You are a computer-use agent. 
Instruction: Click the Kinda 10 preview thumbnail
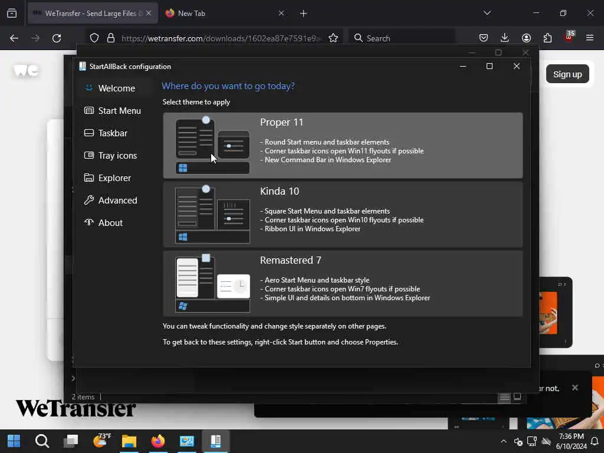point(212,214)
